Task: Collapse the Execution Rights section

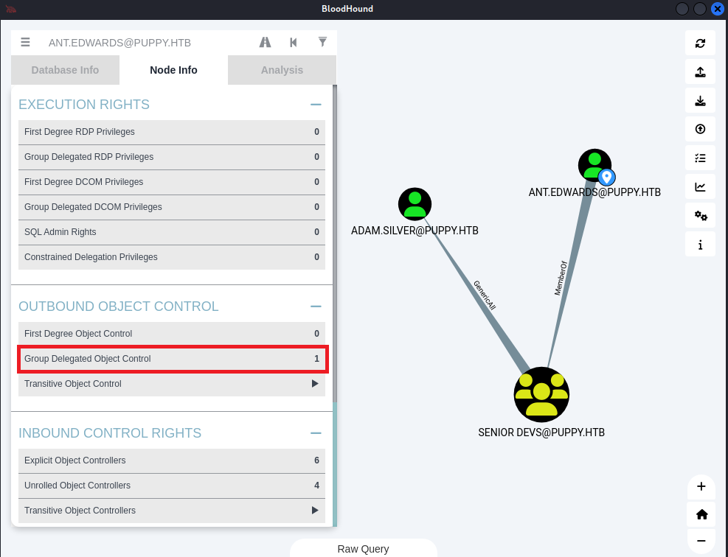Action: tap(316, 105)
